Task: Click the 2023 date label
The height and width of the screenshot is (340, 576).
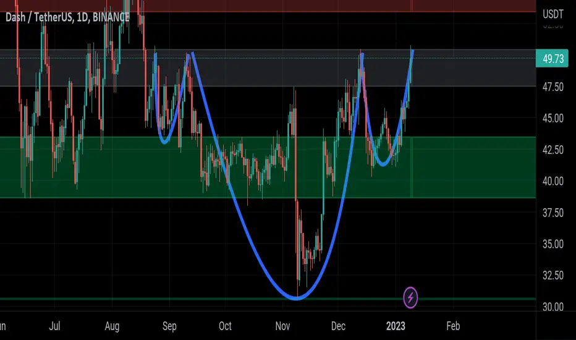Action: pos(396,326)
